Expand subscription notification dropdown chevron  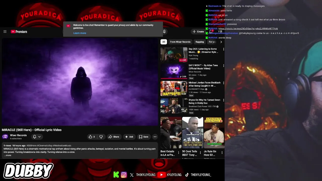(x=39, y=137)
